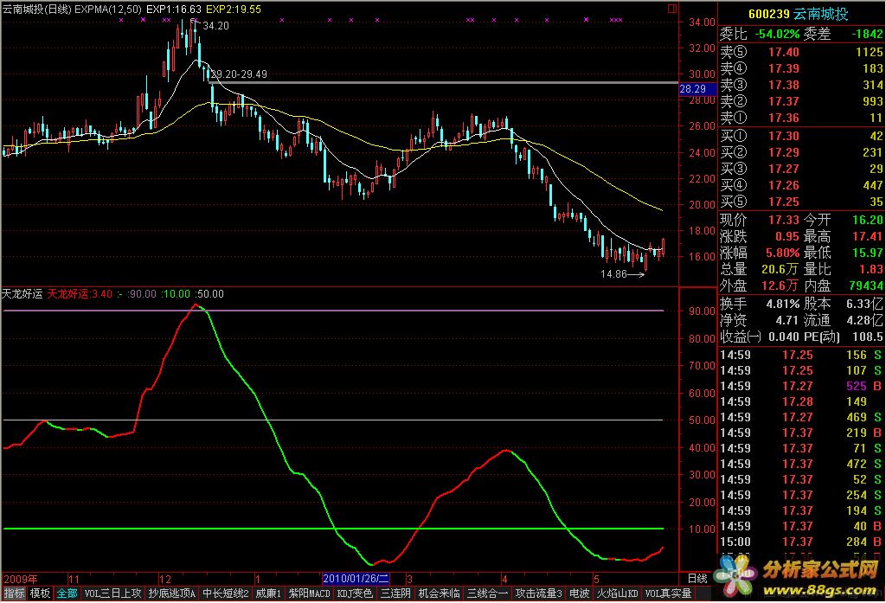Click the 2009年 time axis label

[x=21, y=579]
